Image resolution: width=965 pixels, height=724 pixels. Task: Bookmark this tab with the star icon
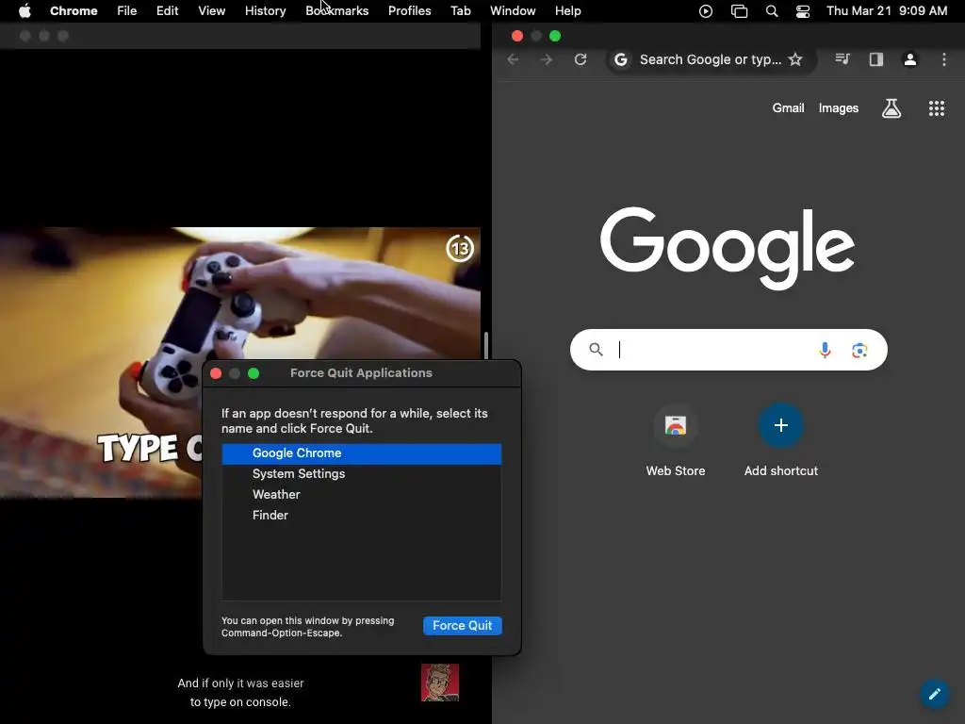click(x=795, y=59)
